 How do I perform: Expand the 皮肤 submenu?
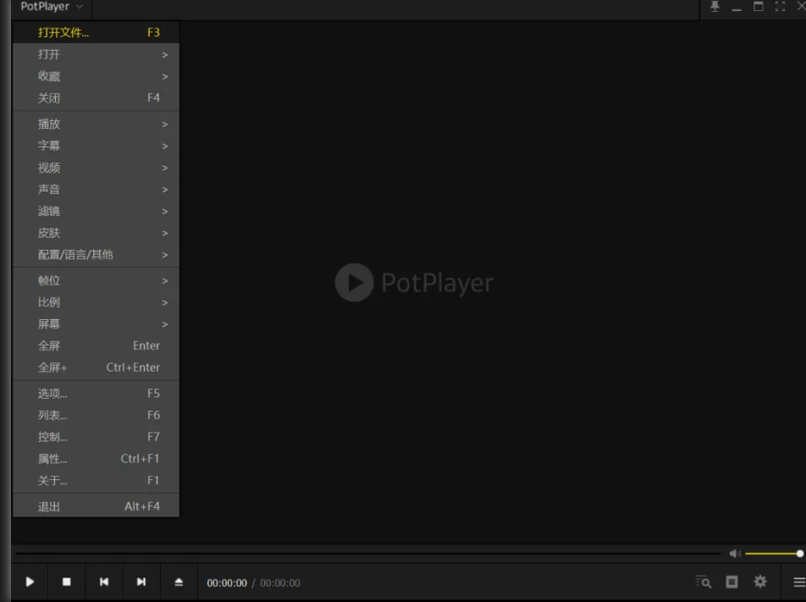tap(97, 233)
